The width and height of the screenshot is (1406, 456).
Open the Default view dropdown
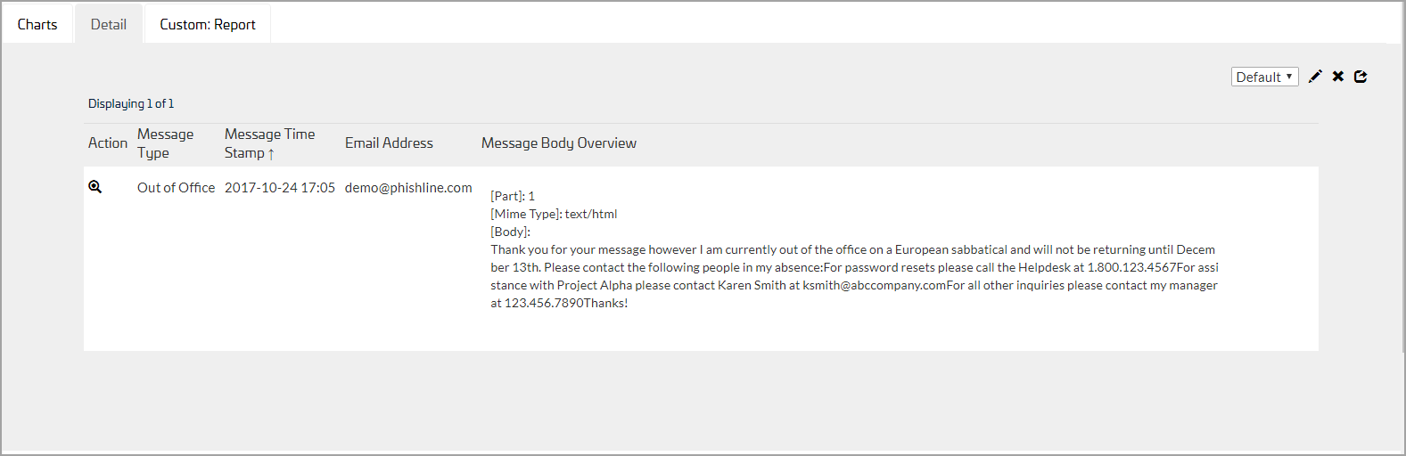click(1264, 77)
